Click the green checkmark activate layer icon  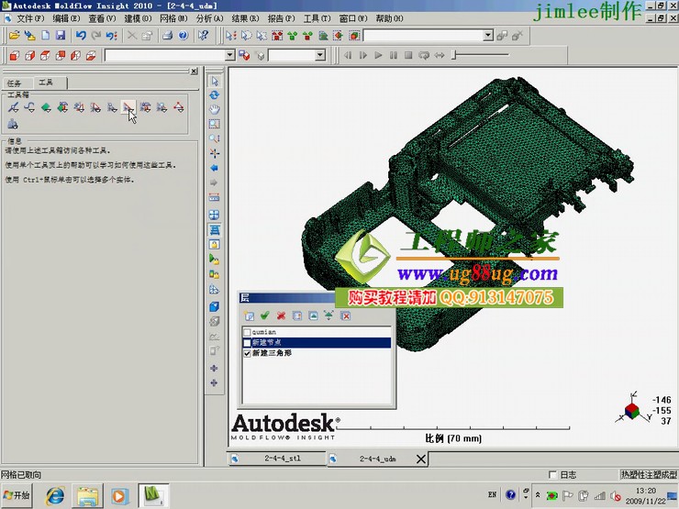(265, 315)
